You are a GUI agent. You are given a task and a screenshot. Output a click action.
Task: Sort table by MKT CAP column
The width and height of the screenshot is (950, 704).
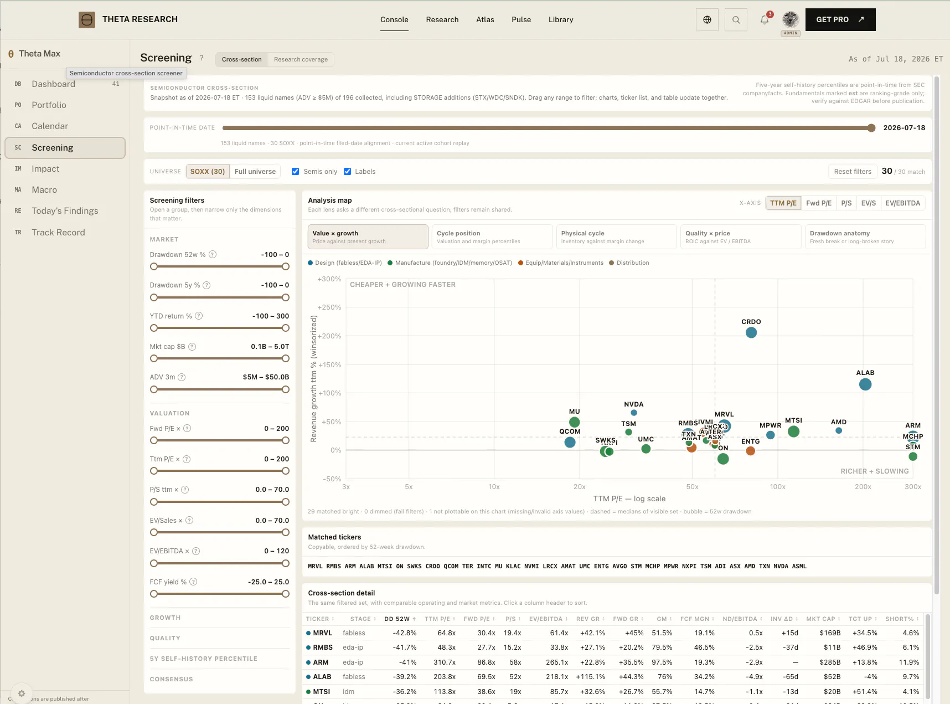click(823, 619)
